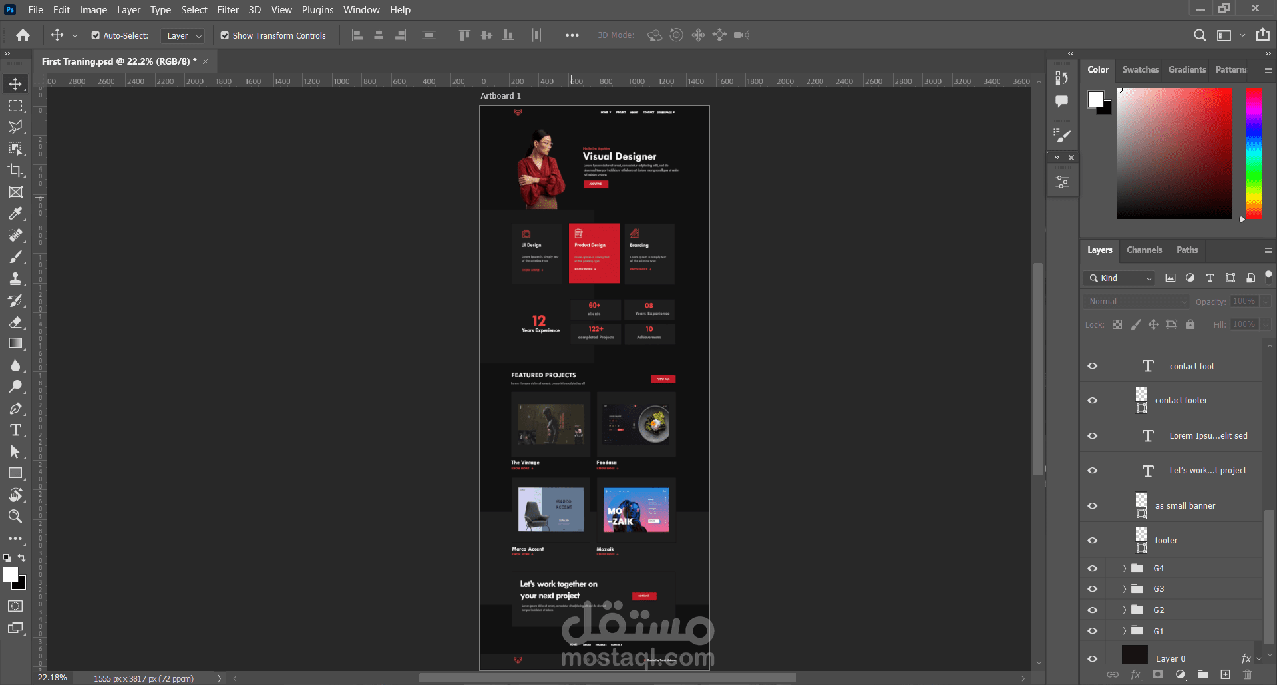
Task: Hide the as small banner layer
Action: 1093,506
